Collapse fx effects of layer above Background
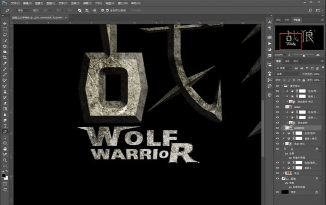326x205 pixels. [x=320, y=178]
